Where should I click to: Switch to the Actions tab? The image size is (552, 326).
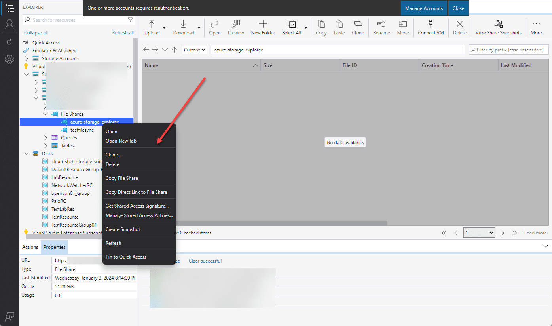(x=30, y=247)
